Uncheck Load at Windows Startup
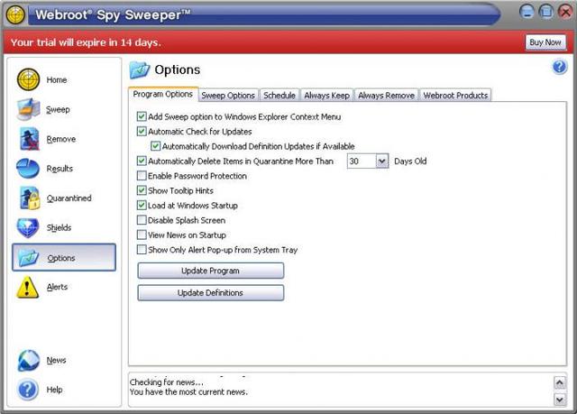Viewport: 577px width, 414px height. 142,205
